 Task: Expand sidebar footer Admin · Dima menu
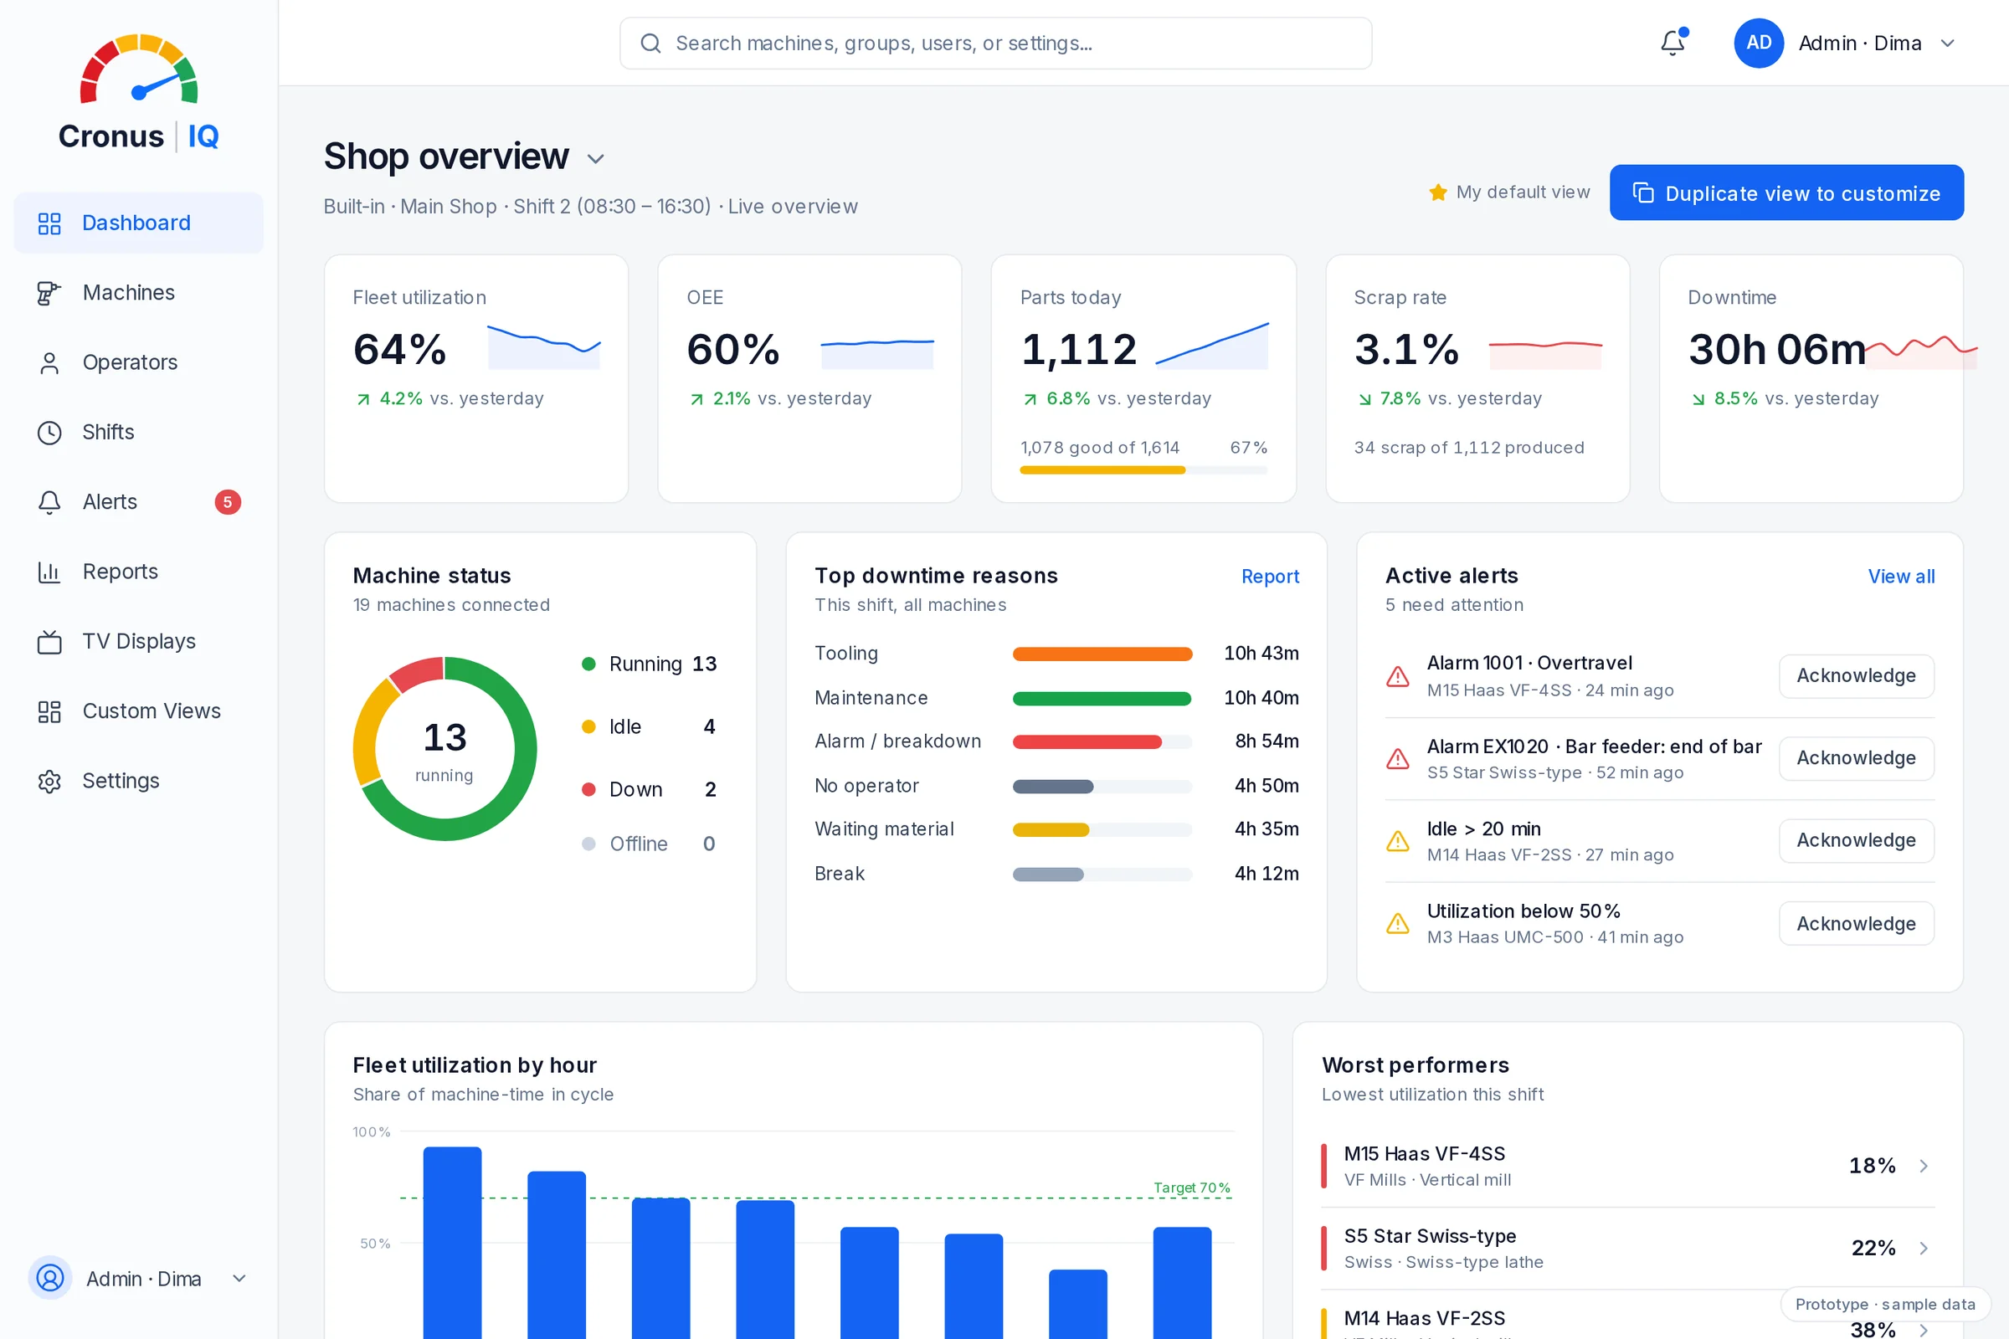tap(239, 1279)
